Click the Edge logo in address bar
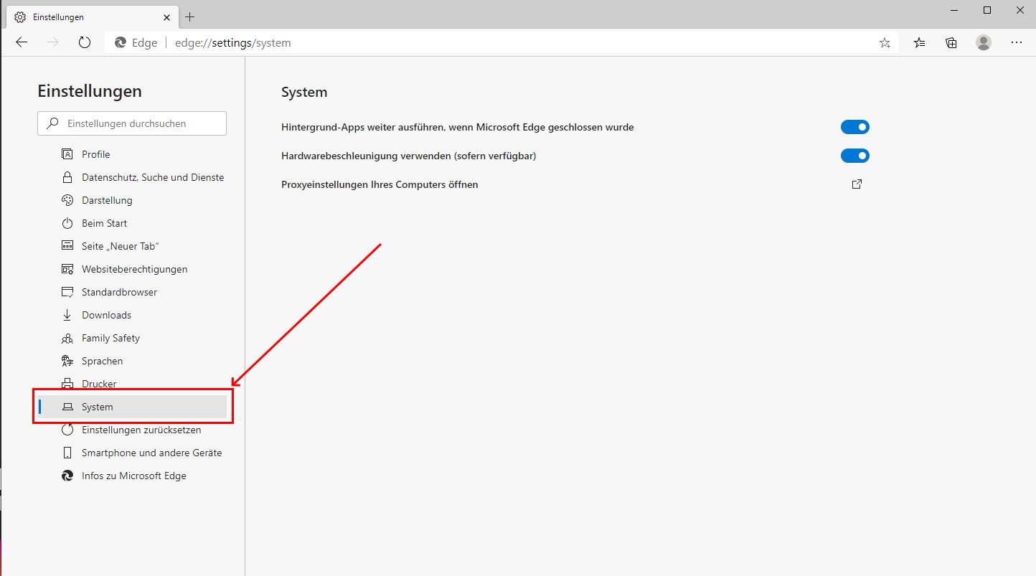 tap(121, 42)
